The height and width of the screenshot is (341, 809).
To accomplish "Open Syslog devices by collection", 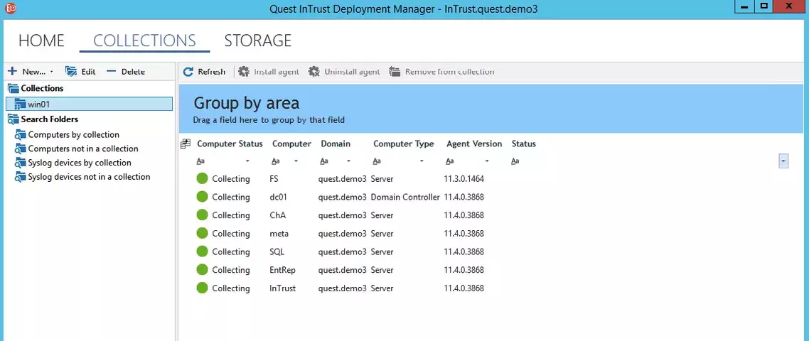I will click(80, 163).
